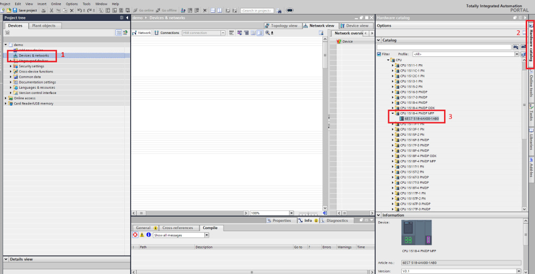Switch to Topology view tab
The height and width of the screenshot is (274, 535).
pyautogui.click(x=282, y=26)
